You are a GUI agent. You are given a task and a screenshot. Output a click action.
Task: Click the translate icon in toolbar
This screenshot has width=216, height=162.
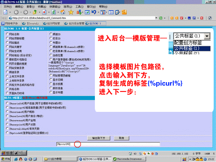(79, 12)
